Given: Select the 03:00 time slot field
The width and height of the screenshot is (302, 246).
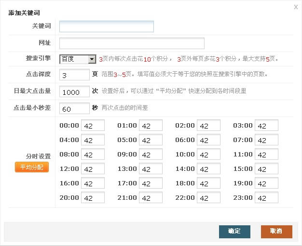Looking at the screenshot, I should pyautogui.click(x=266, y=126).
